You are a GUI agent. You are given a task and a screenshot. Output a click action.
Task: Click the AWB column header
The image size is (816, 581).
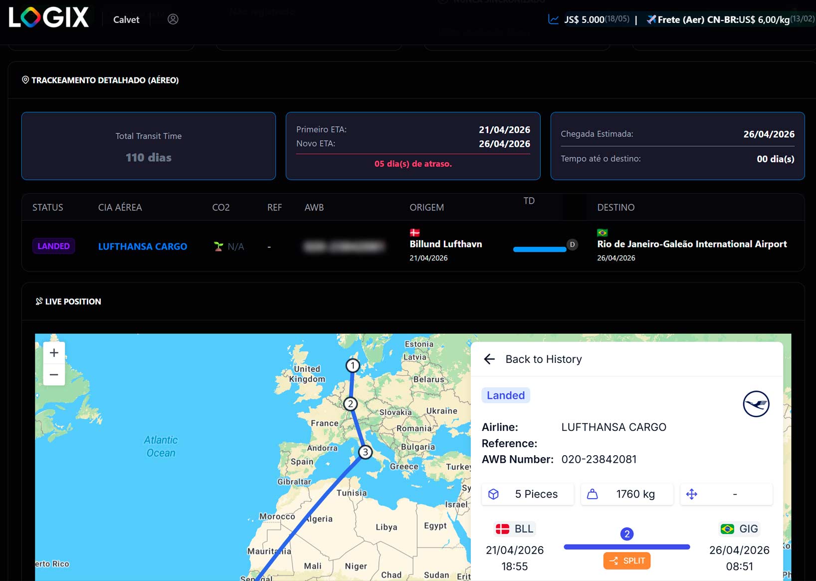[x=314, y=207]
